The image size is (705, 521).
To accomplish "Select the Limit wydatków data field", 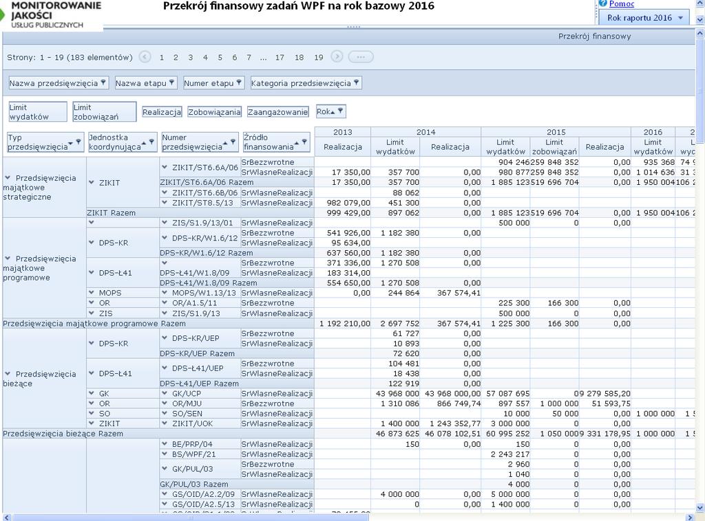I will click(x=38, y=112).
